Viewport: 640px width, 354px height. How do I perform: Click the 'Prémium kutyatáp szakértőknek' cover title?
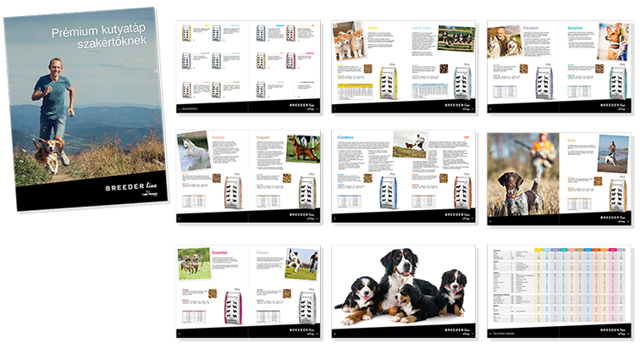(99, 35)
